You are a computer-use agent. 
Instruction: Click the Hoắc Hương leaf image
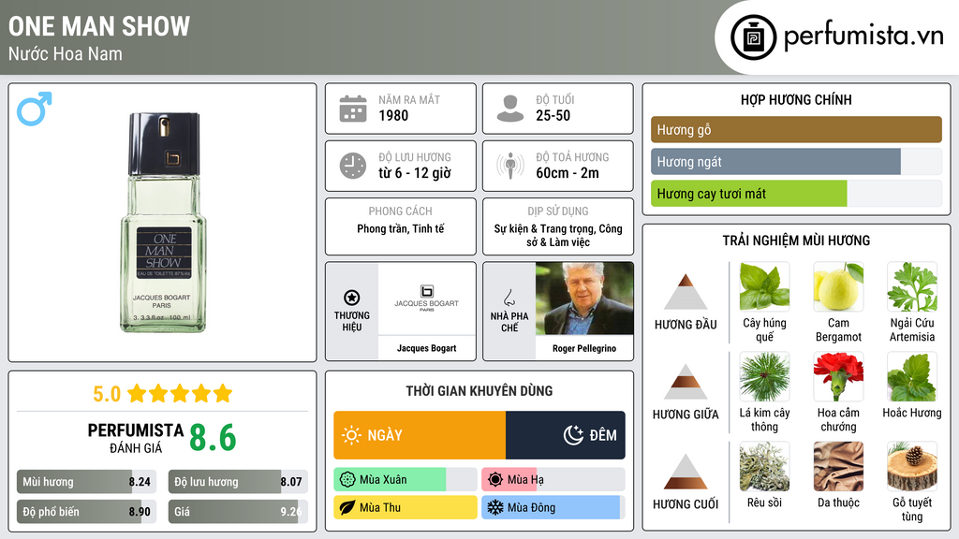[x=912, y=376]
